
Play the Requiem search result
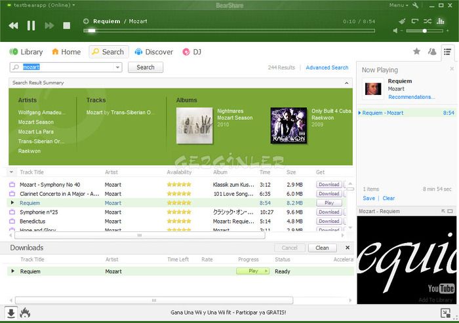[329, 202]
